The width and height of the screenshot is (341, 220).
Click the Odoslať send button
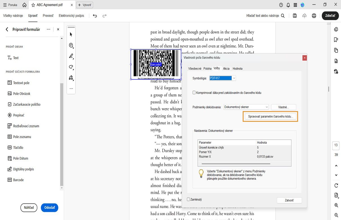(49, 208)
